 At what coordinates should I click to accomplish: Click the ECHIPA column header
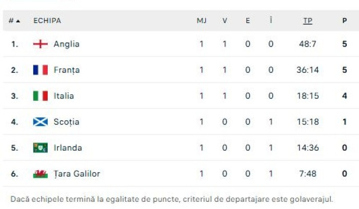pyautogui.click(x=47, y=21)
